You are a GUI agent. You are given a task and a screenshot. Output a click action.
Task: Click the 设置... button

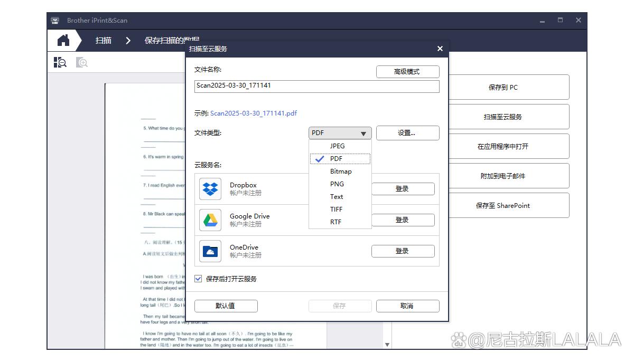[407, 133]
